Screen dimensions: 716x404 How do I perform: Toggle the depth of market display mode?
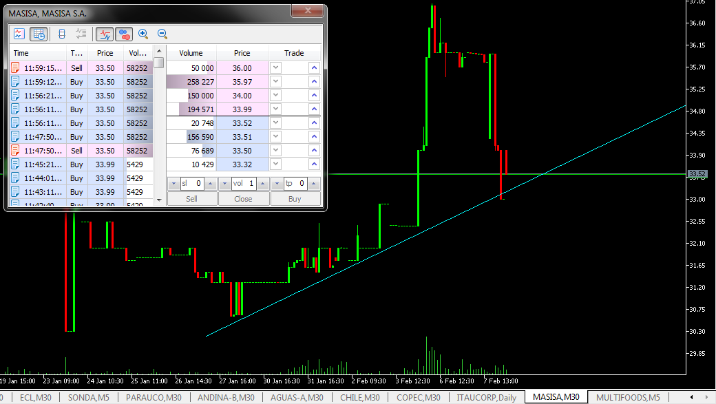tap(62, 34)
